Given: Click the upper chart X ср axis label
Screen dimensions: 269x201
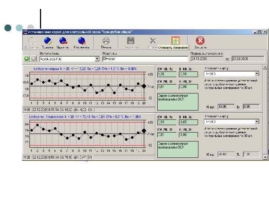Looking at the screenshot, I should pos(151,86).
